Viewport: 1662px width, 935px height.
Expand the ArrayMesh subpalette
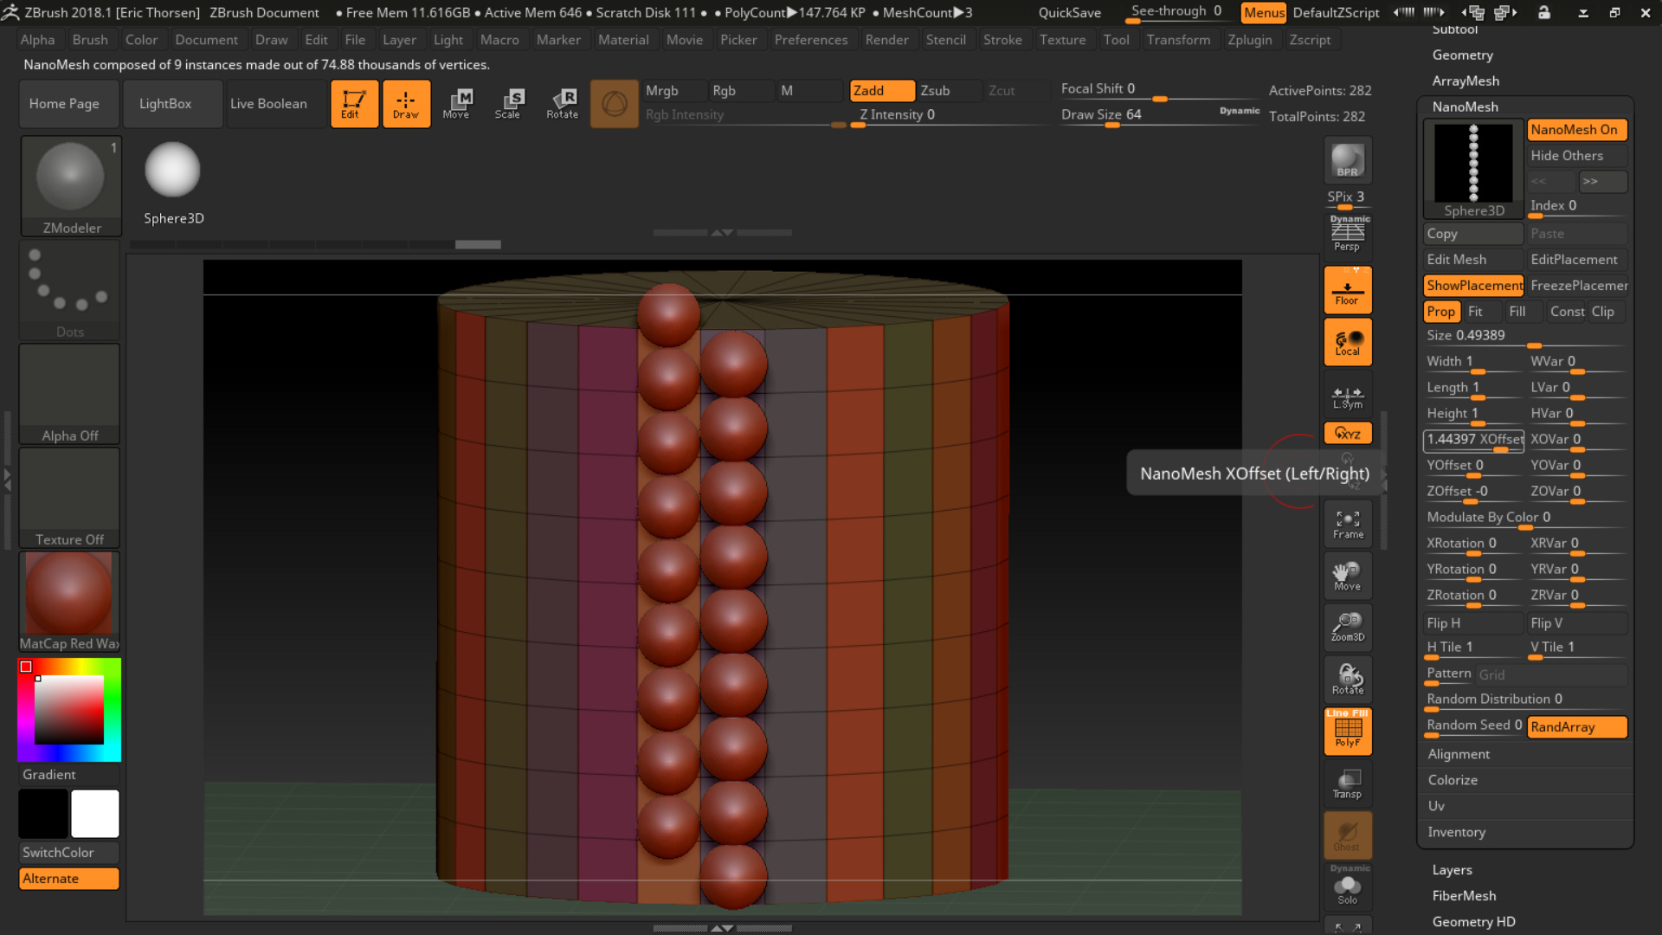(x=1466, y=81)
